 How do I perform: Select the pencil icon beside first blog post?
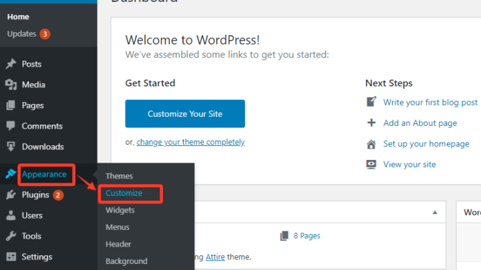pyautogui.click(x=371, y=101)
